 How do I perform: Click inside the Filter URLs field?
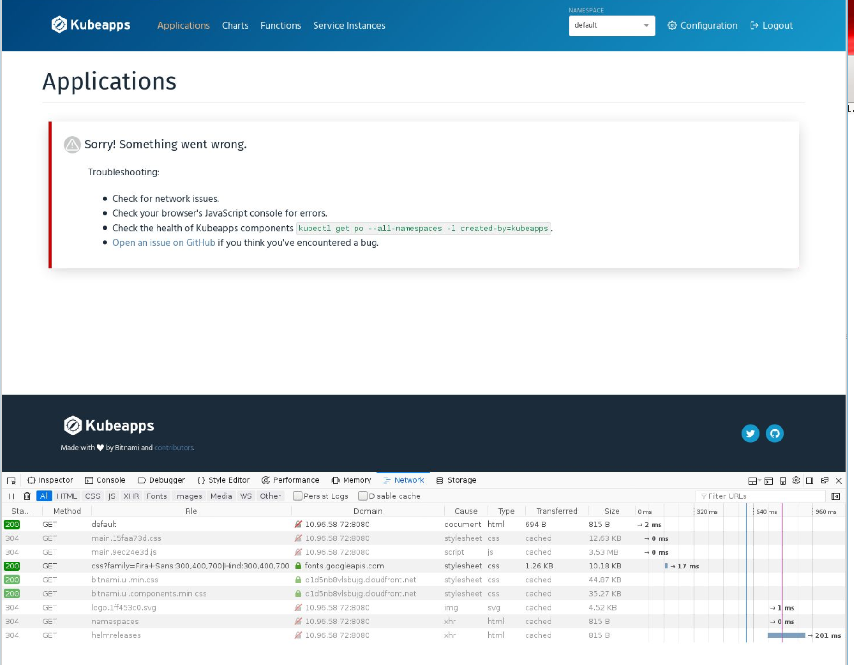click(x=760, y=496)
